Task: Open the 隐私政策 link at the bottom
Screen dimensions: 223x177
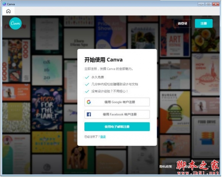Action: point(165,167)
